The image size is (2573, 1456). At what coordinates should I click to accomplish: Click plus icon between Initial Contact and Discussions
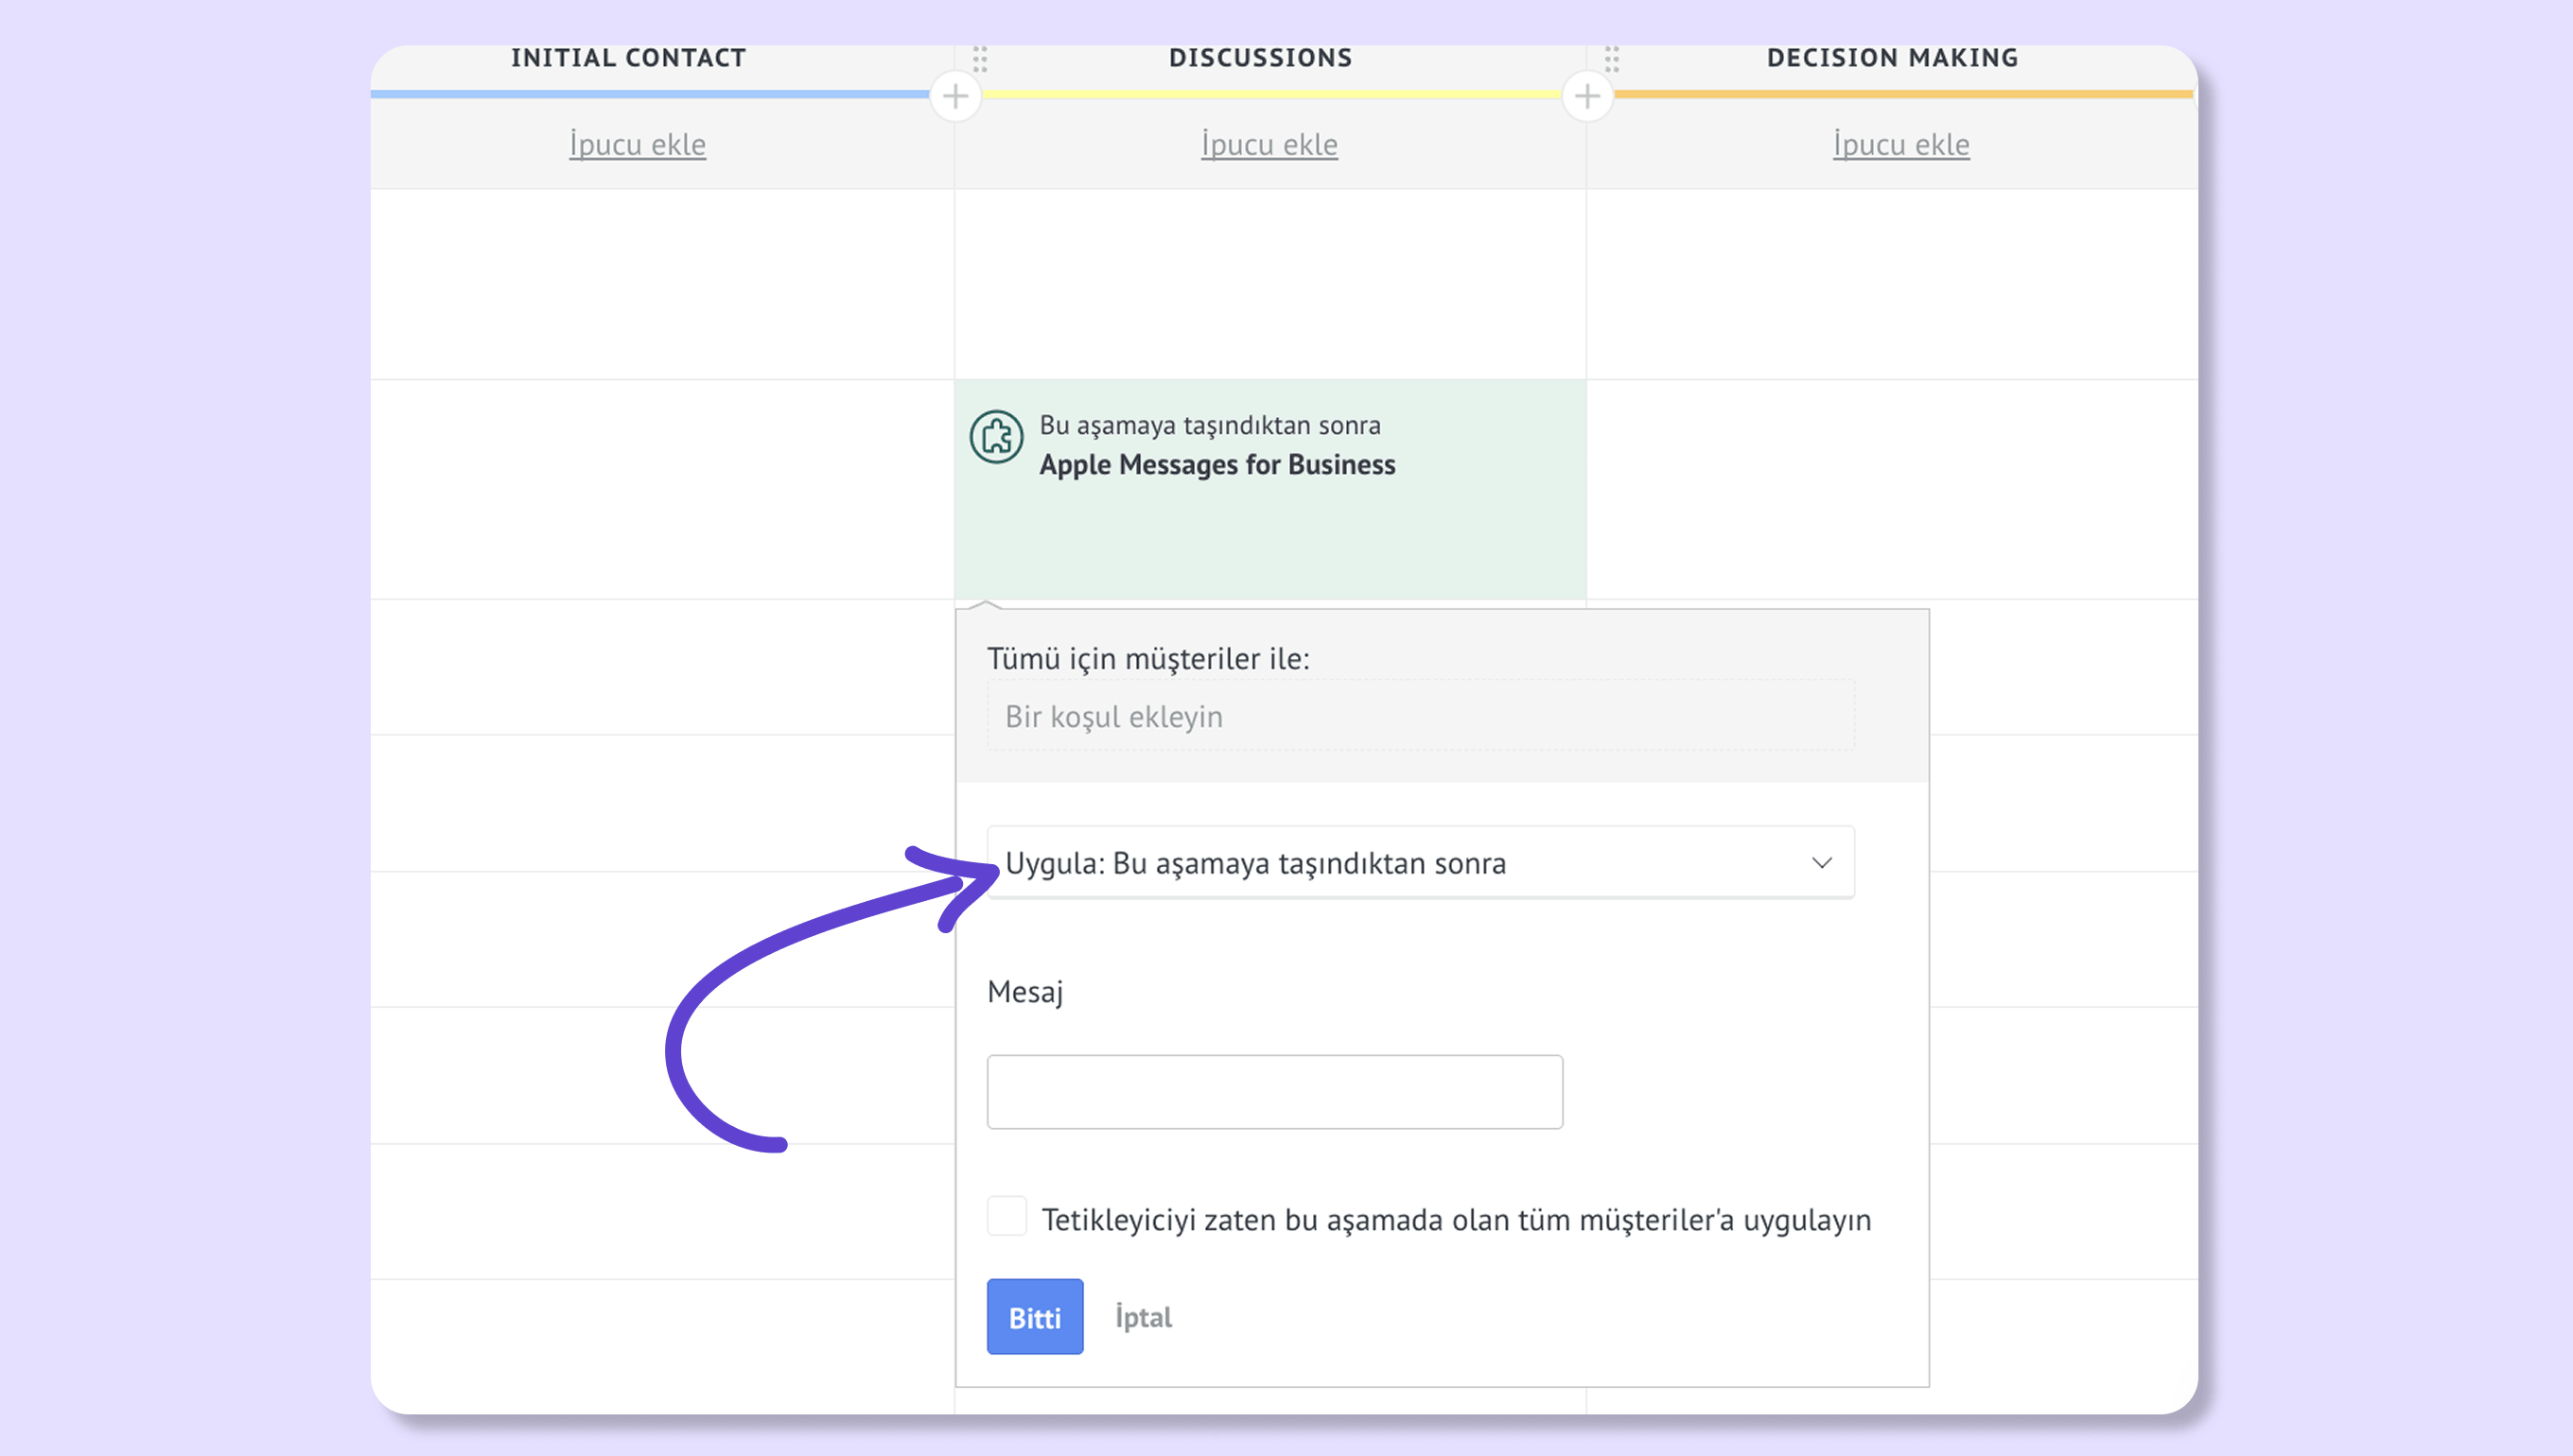[x=955, y=97]
